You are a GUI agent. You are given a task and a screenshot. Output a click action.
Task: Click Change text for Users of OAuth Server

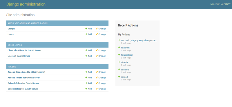pyautogui.click(x=102, y=56)
